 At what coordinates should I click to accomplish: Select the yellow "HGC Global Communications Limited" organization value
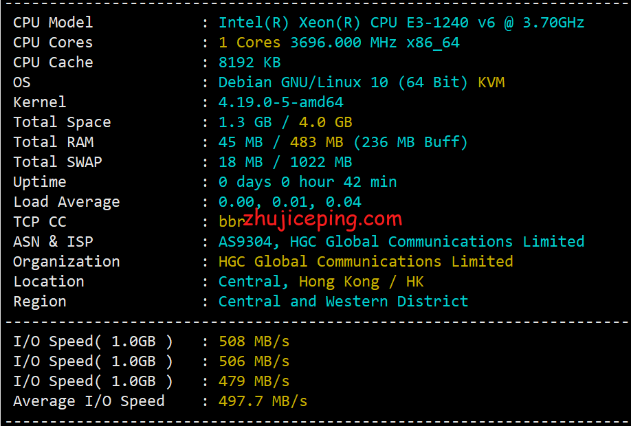click(366, 262)
